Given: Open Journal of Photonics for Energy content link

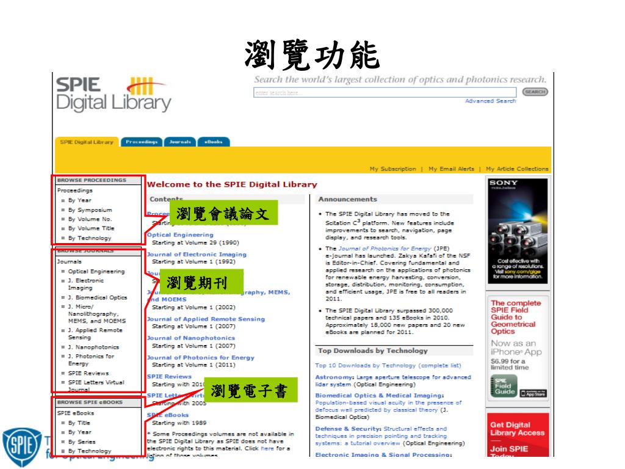Looking at the screenshot, I should click(x=200, y=357).
